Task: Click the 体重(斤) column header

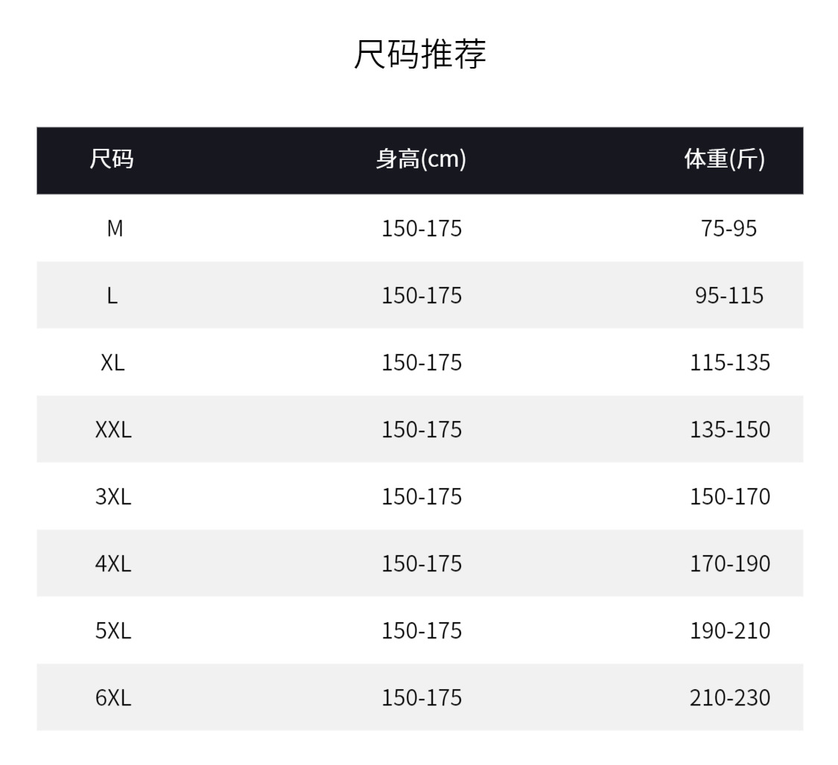Action: point(724,159)
